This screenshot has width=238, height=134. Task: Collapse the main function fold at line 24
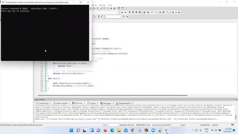tap(47, 81)
